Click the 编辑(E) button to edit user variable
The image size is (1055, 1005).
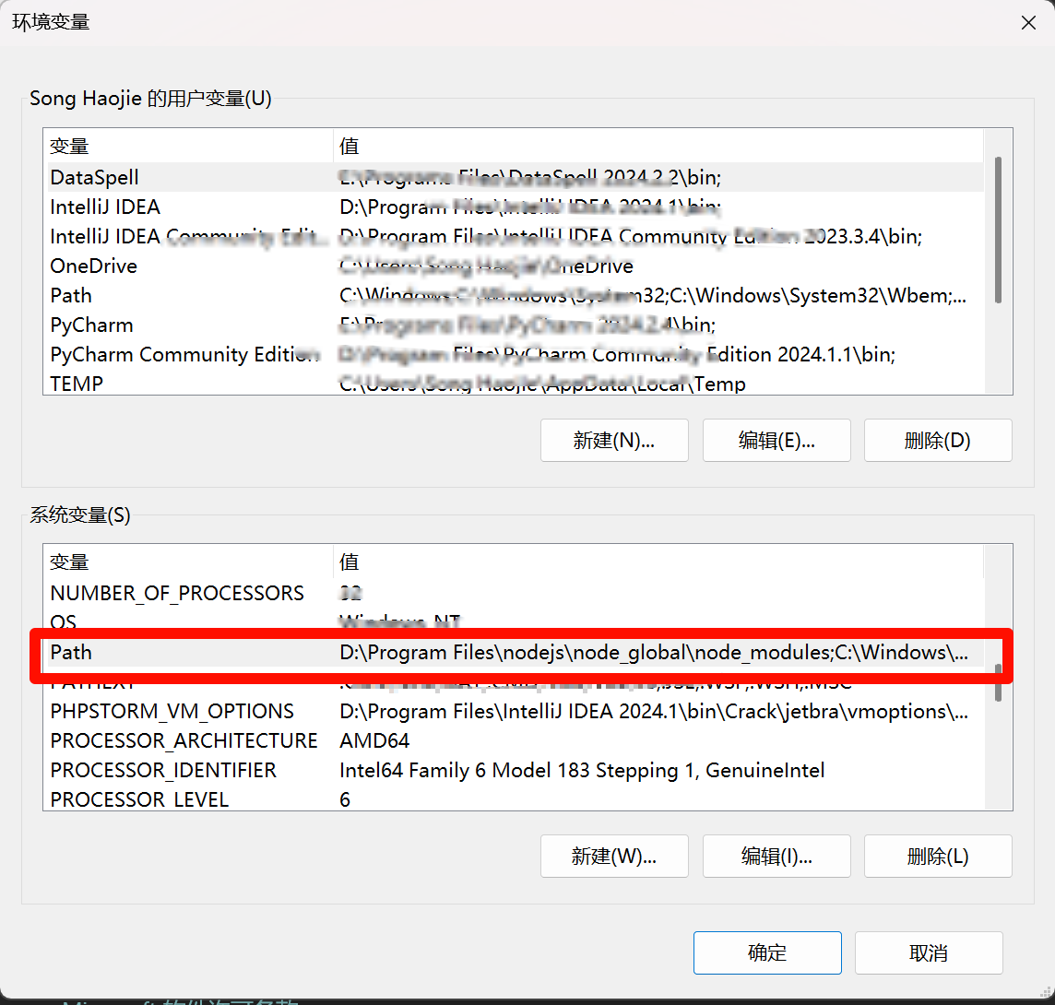coord(776,440)
